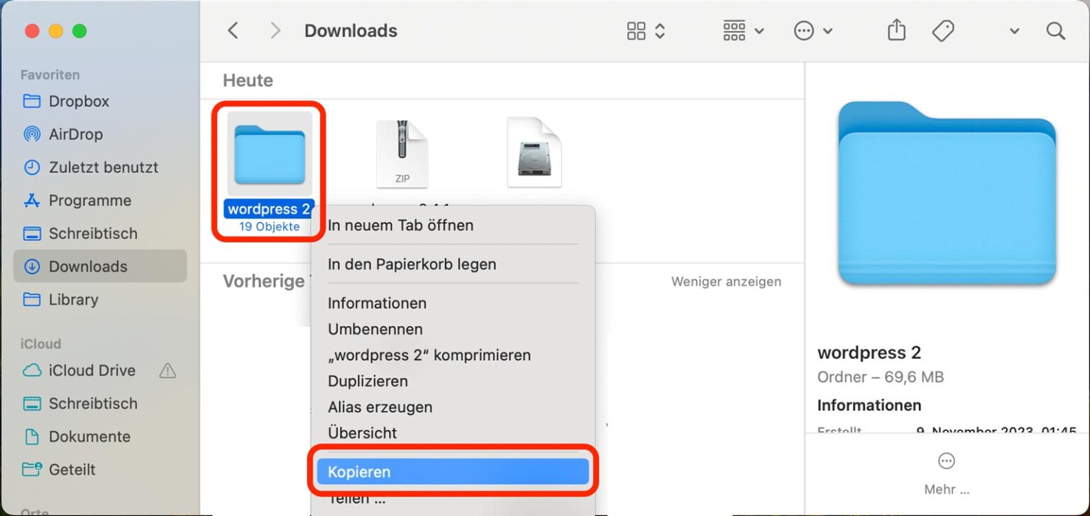This screenshot has width=1090, height=516.
Task: Click the Heute section header
Action: pos(248,80)
